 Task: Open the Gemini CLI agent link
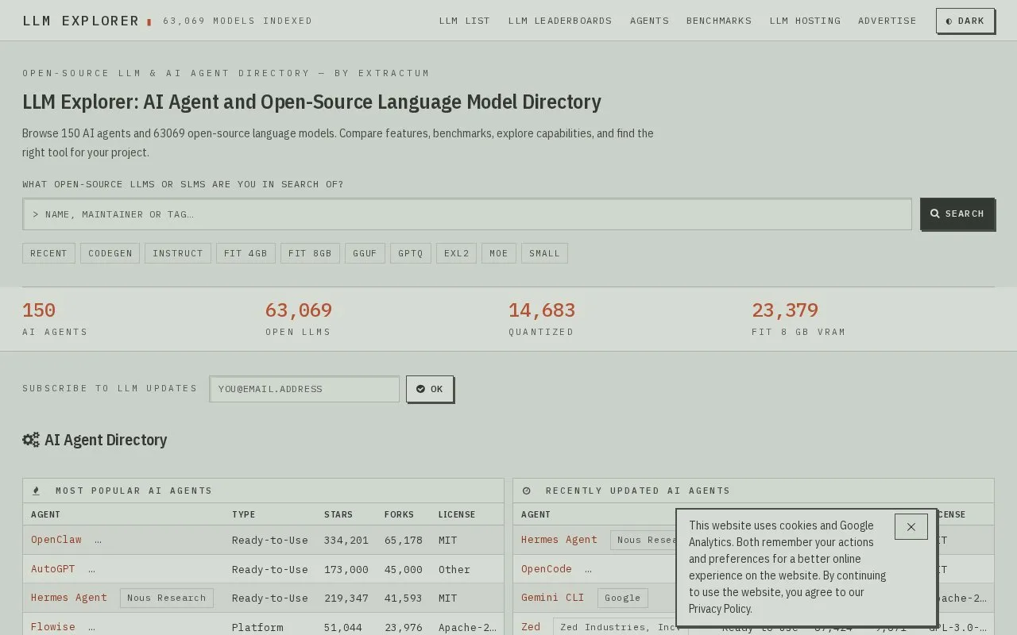point(553,598)
